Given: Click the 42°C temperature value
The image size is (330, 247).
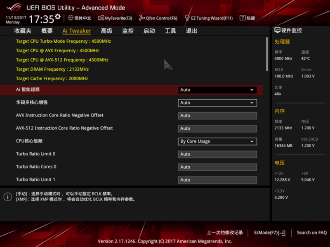Looking at the screenshot, I should pos(305,58).
